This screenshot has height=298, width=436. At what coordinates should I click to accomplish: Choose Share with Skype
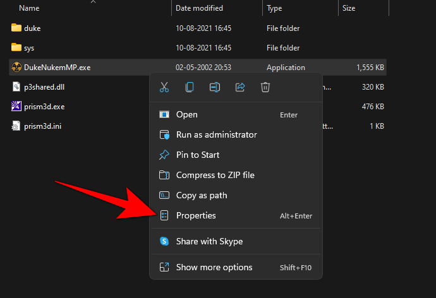[x=209, y=241]
